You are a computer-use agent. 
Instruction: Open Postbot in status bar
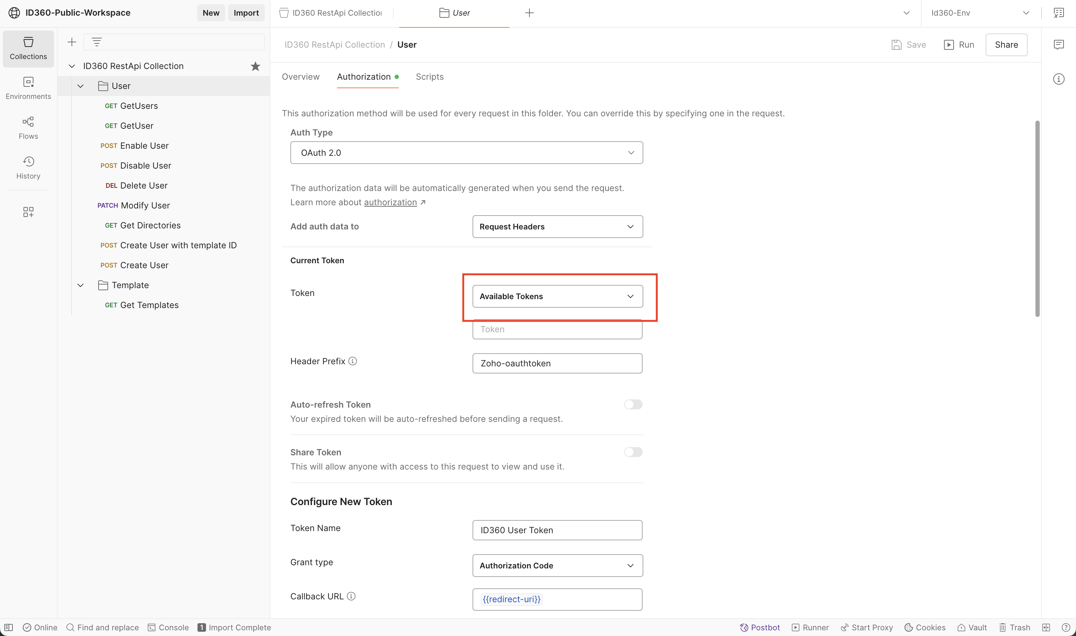[760, 627]
